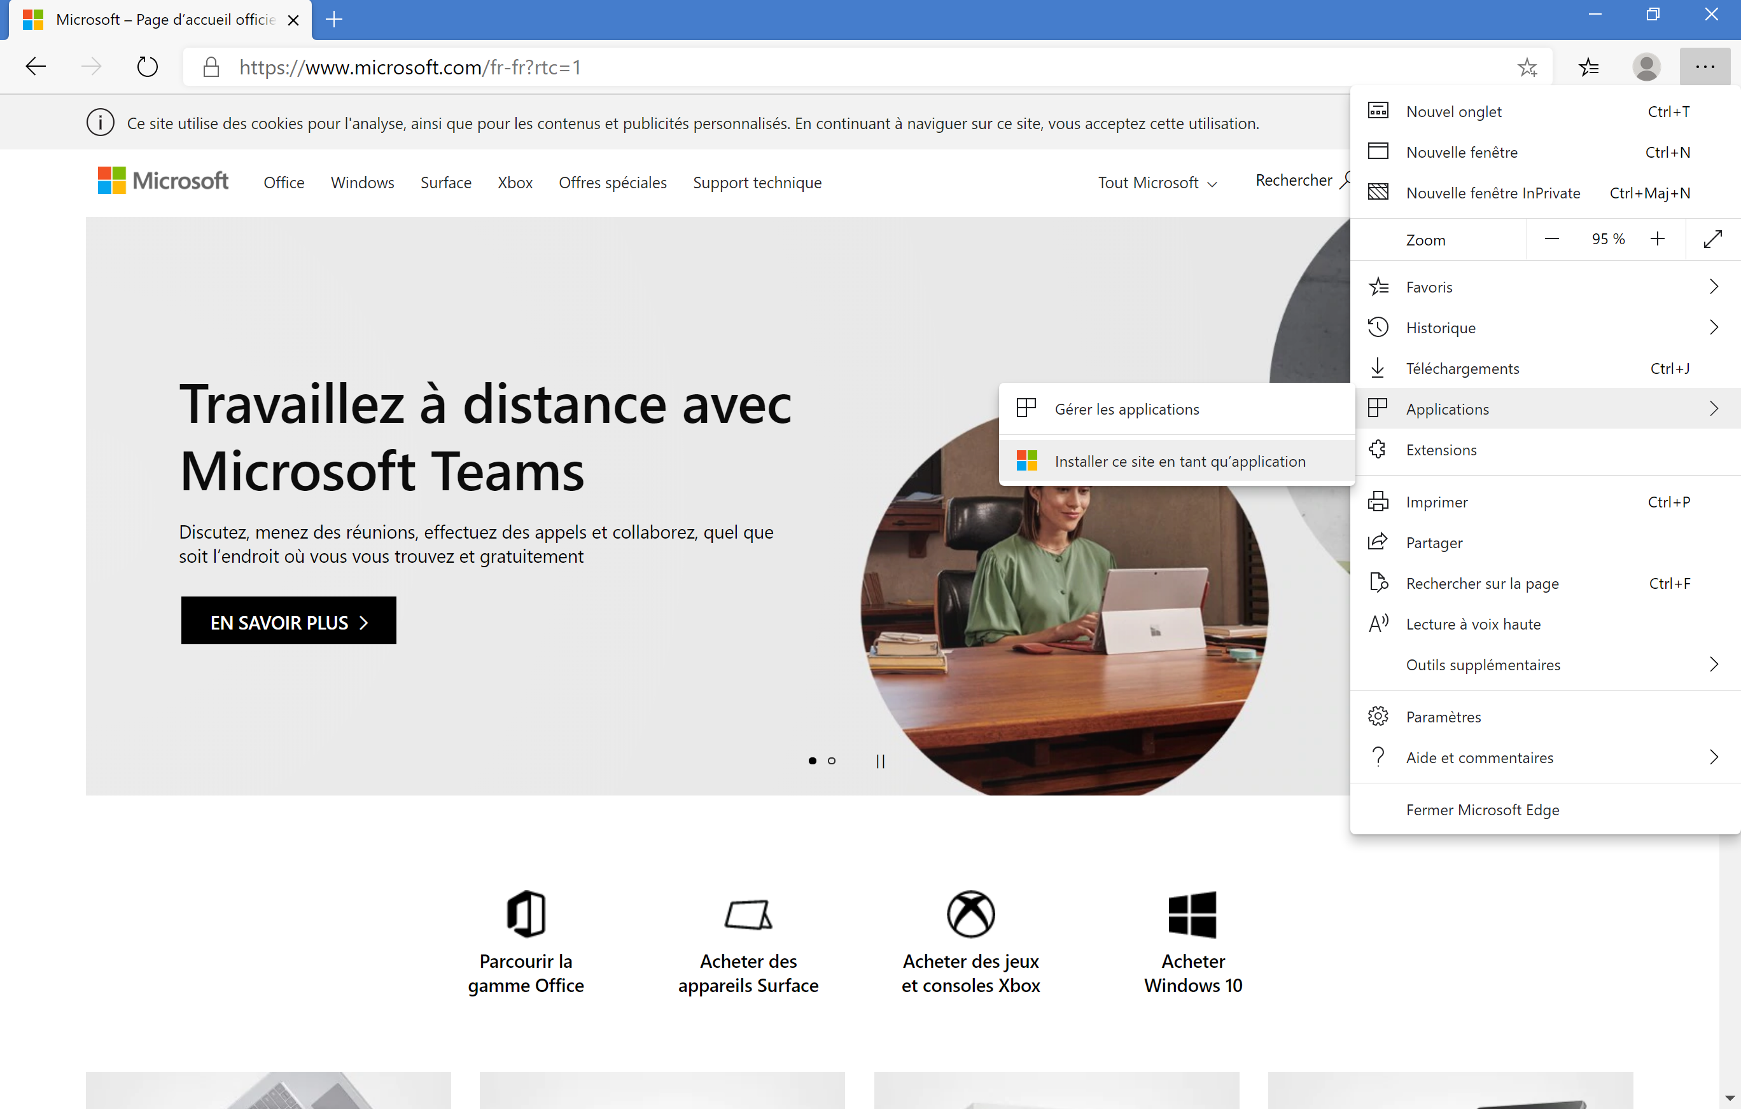The width and height of the screenshot is (1741, 1109).
Task: Expand the Tout Microsoft dropdown
Action: pyautogui.click(x=1157, y=183)
